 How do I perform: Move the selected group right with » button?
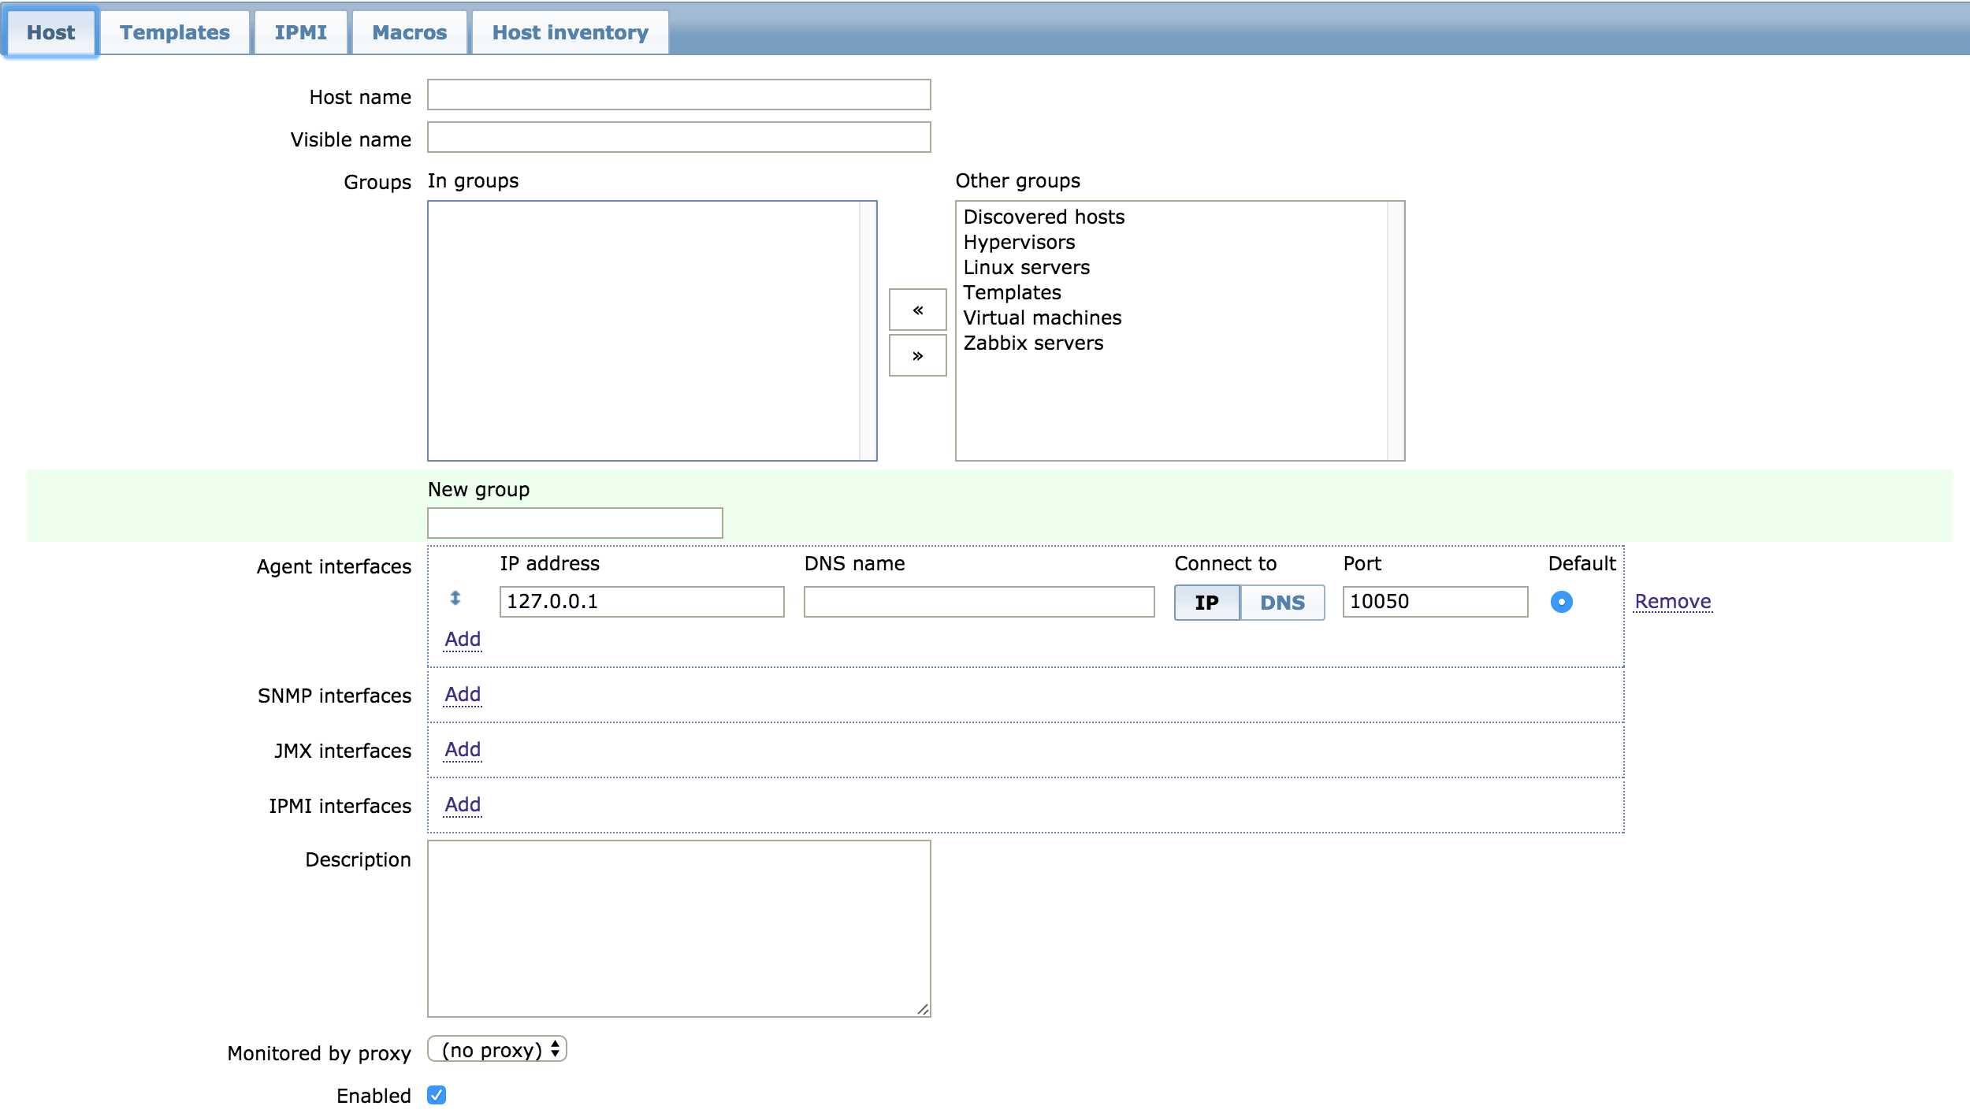(x=917, y=356)
